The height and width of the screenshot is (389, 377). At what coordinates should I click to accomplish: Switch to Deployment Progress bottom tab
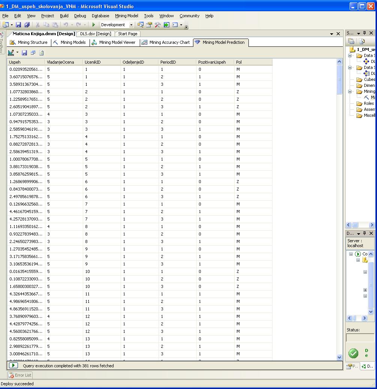367,366
